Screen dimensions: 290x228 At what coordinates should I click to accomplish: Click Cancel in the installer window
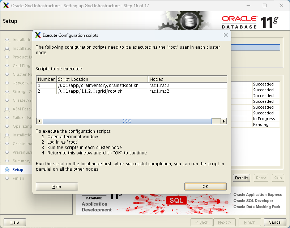(x=275, y=222)
